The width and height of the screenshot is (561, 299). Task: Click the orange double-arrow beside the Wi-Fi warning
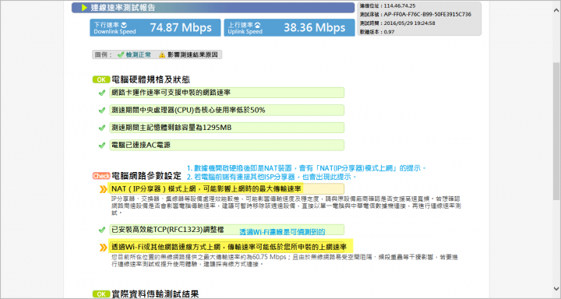pyautogui.click(x=103, y=247)
